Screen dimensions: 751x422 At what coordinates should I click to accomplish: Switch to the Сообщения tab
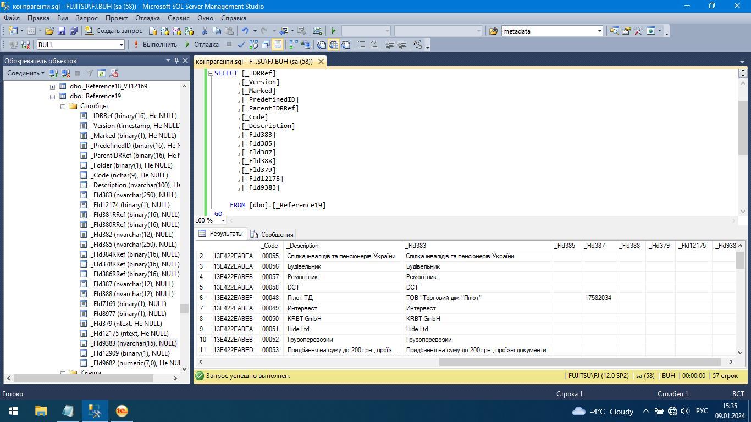272,235
